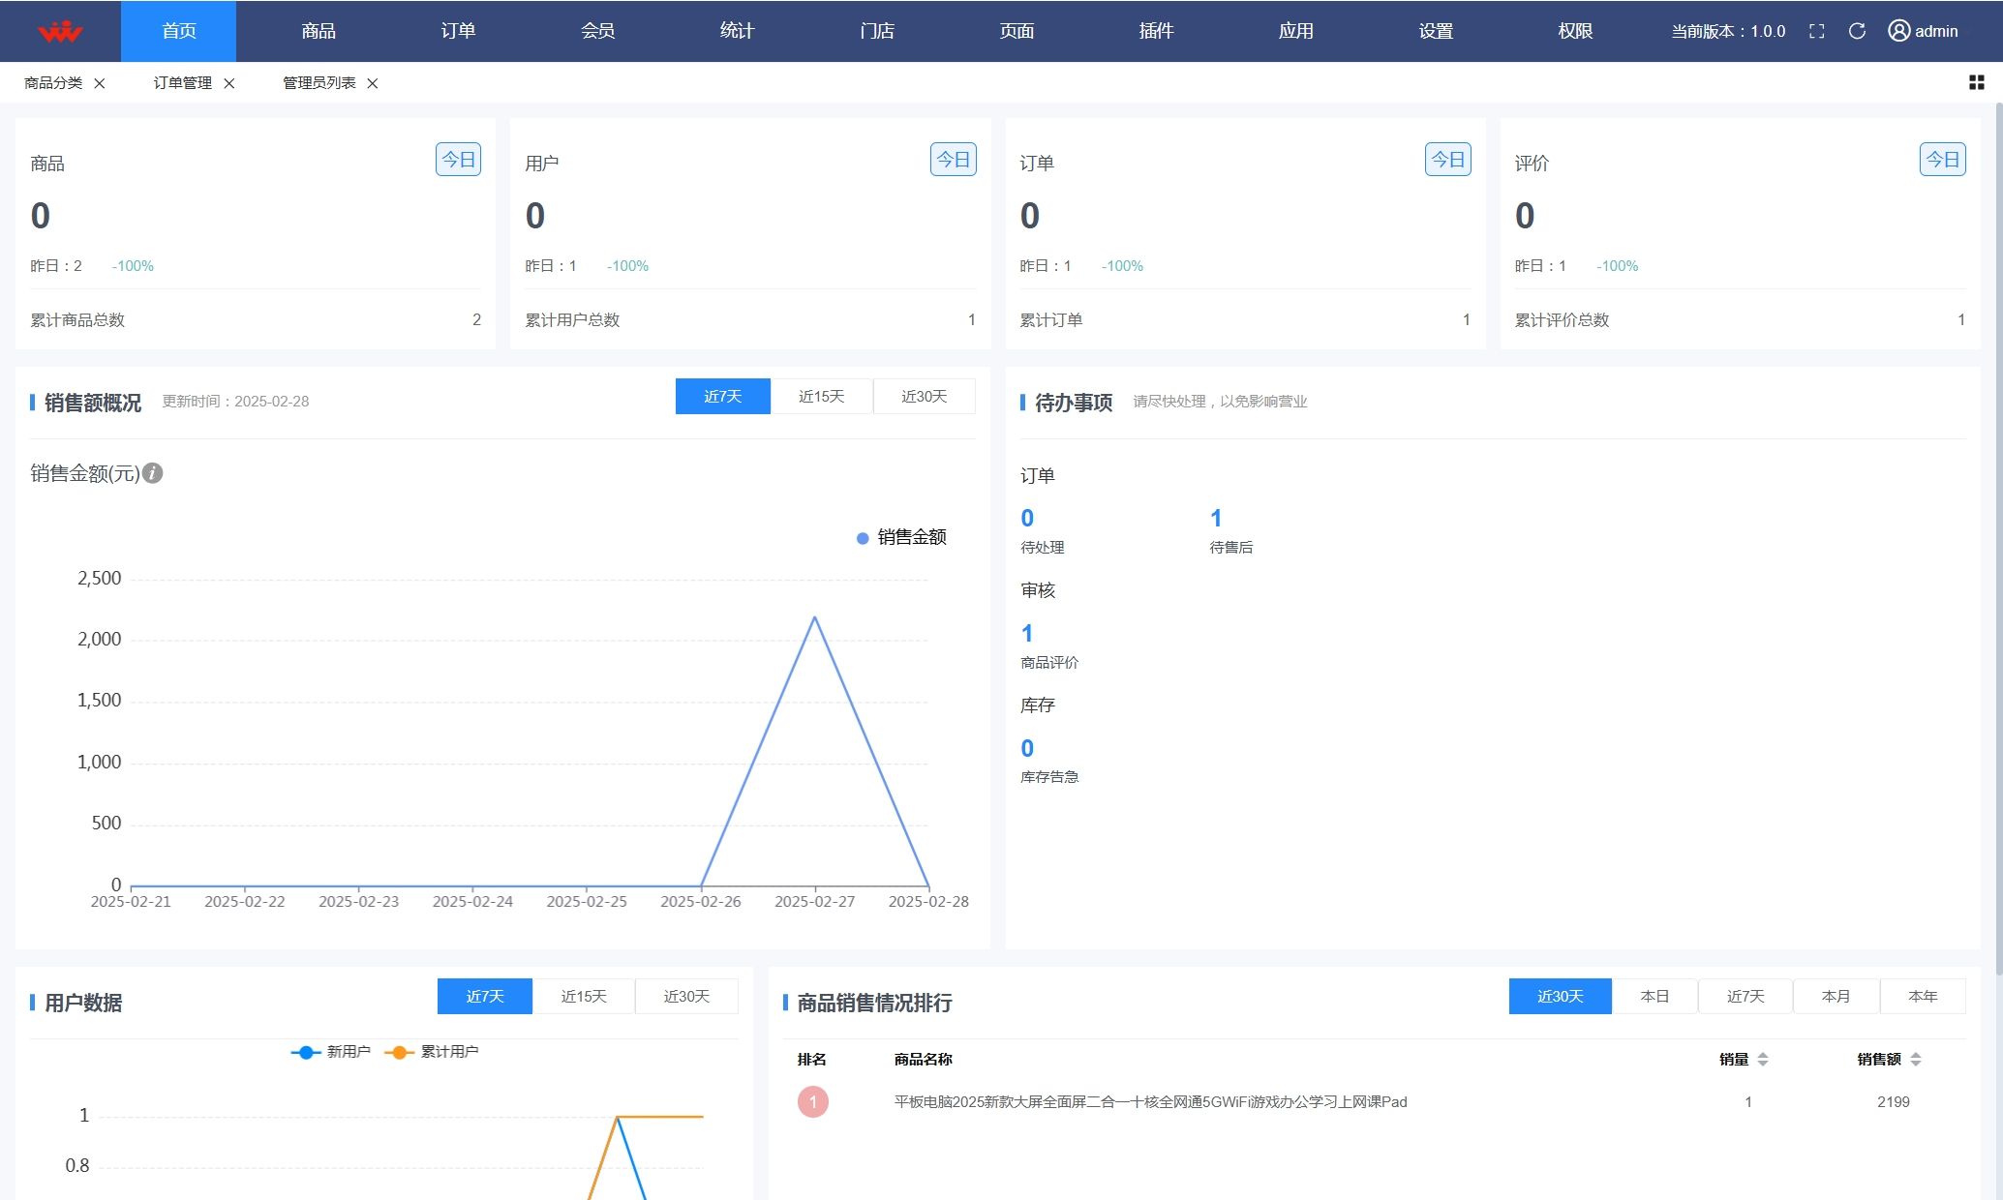Screen dimensions: 2003x1200
Task: Click sales amount info icon
Action: point(153,473)
